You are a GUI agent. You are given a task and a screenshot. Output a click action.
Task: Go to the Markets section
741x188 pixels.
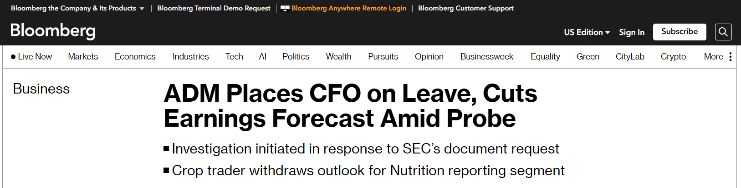83,57
